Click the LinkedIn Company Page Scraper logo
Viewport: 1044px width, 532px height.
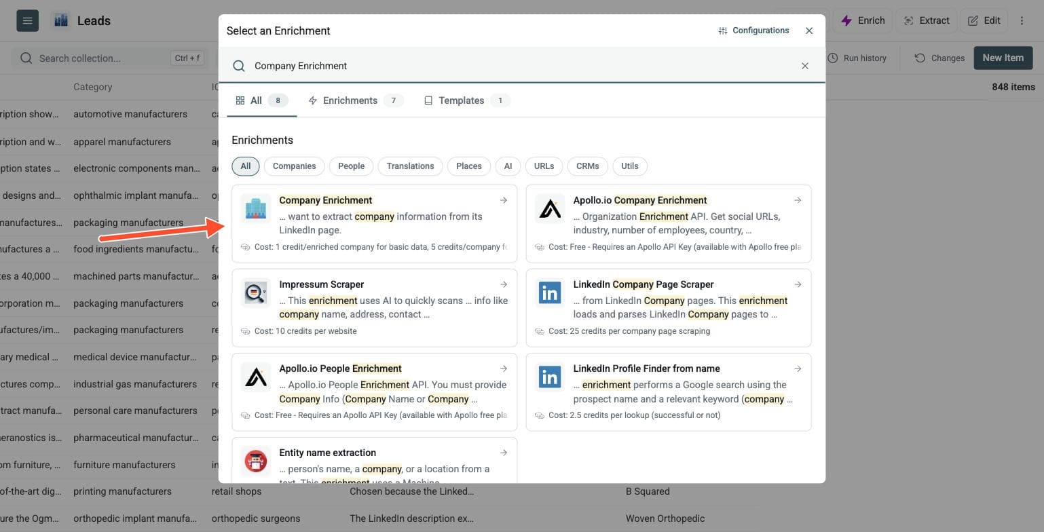(x=550, y=292)
